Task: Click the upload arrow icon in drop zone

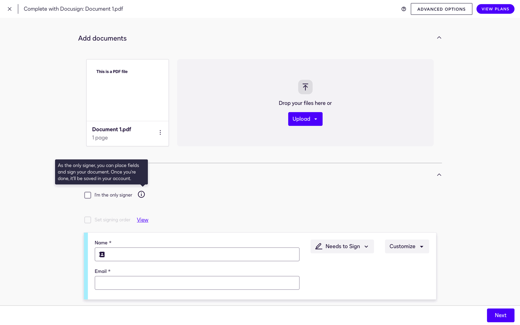Action: coord(305,87)
